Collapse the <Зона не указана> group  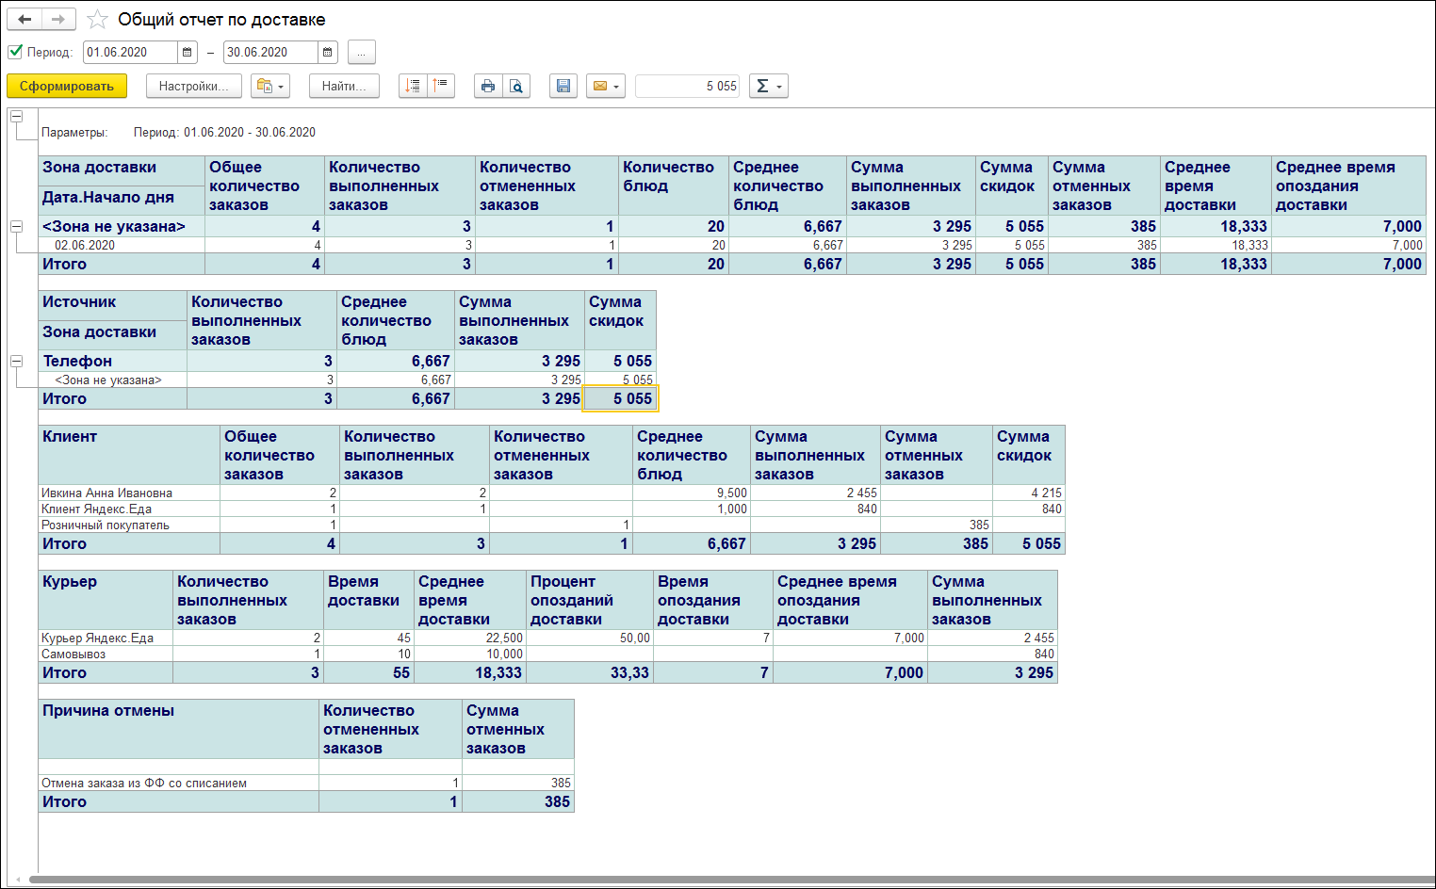(16, 226)
